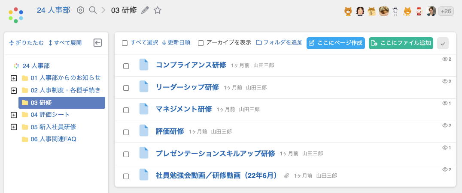Star the 03 研修 folder
The image size is (462, 193).
pos(158,10)
